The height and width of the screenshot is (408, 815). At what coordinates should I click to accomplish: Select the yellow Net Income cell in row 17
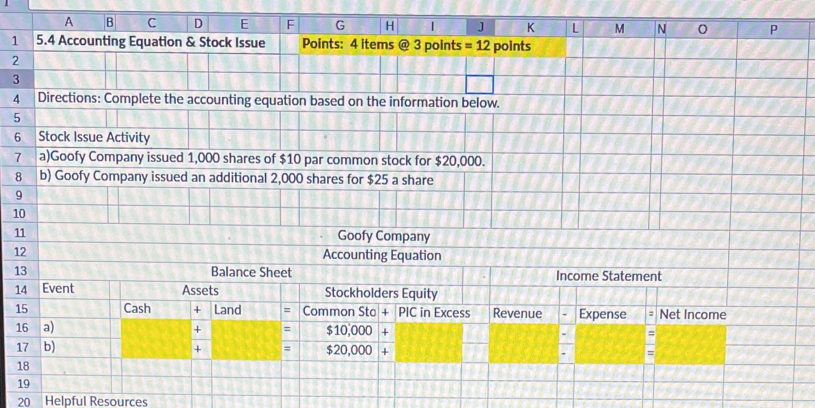tap(691, 354)
